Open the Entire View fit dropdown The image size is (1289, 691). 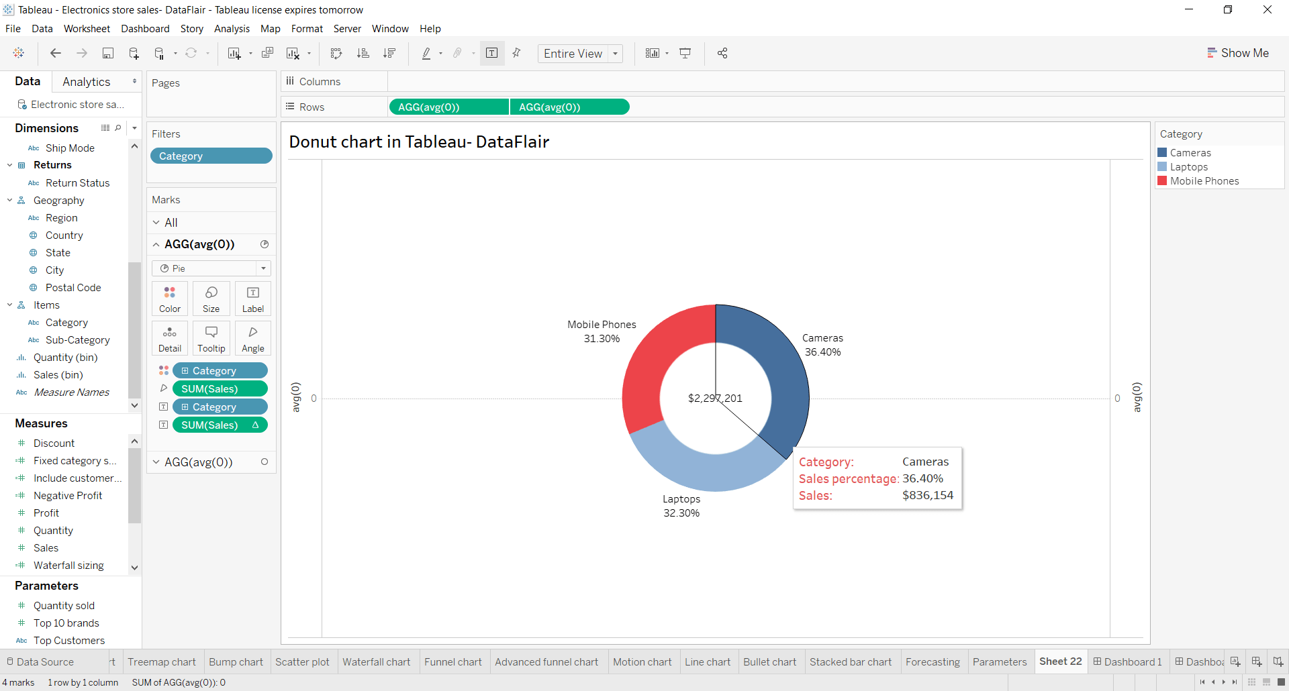pos(615,53)
